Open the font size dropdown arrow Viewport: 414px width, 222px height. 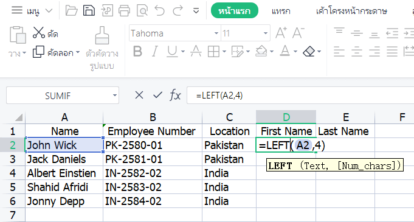[x=266, y=33]
